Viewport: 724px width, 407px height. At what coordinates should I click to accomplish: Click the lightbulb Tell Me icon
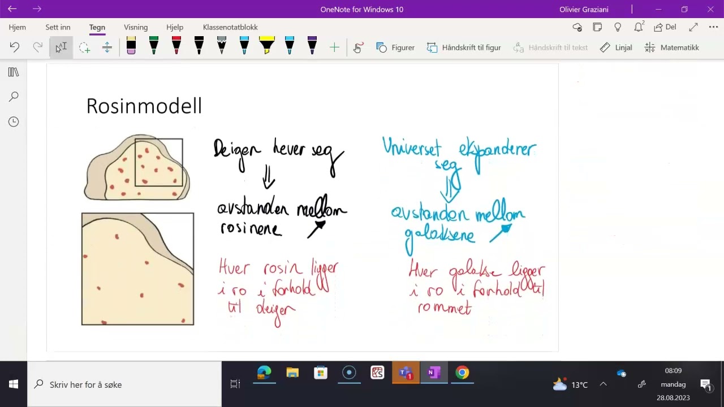click(618, 27)
